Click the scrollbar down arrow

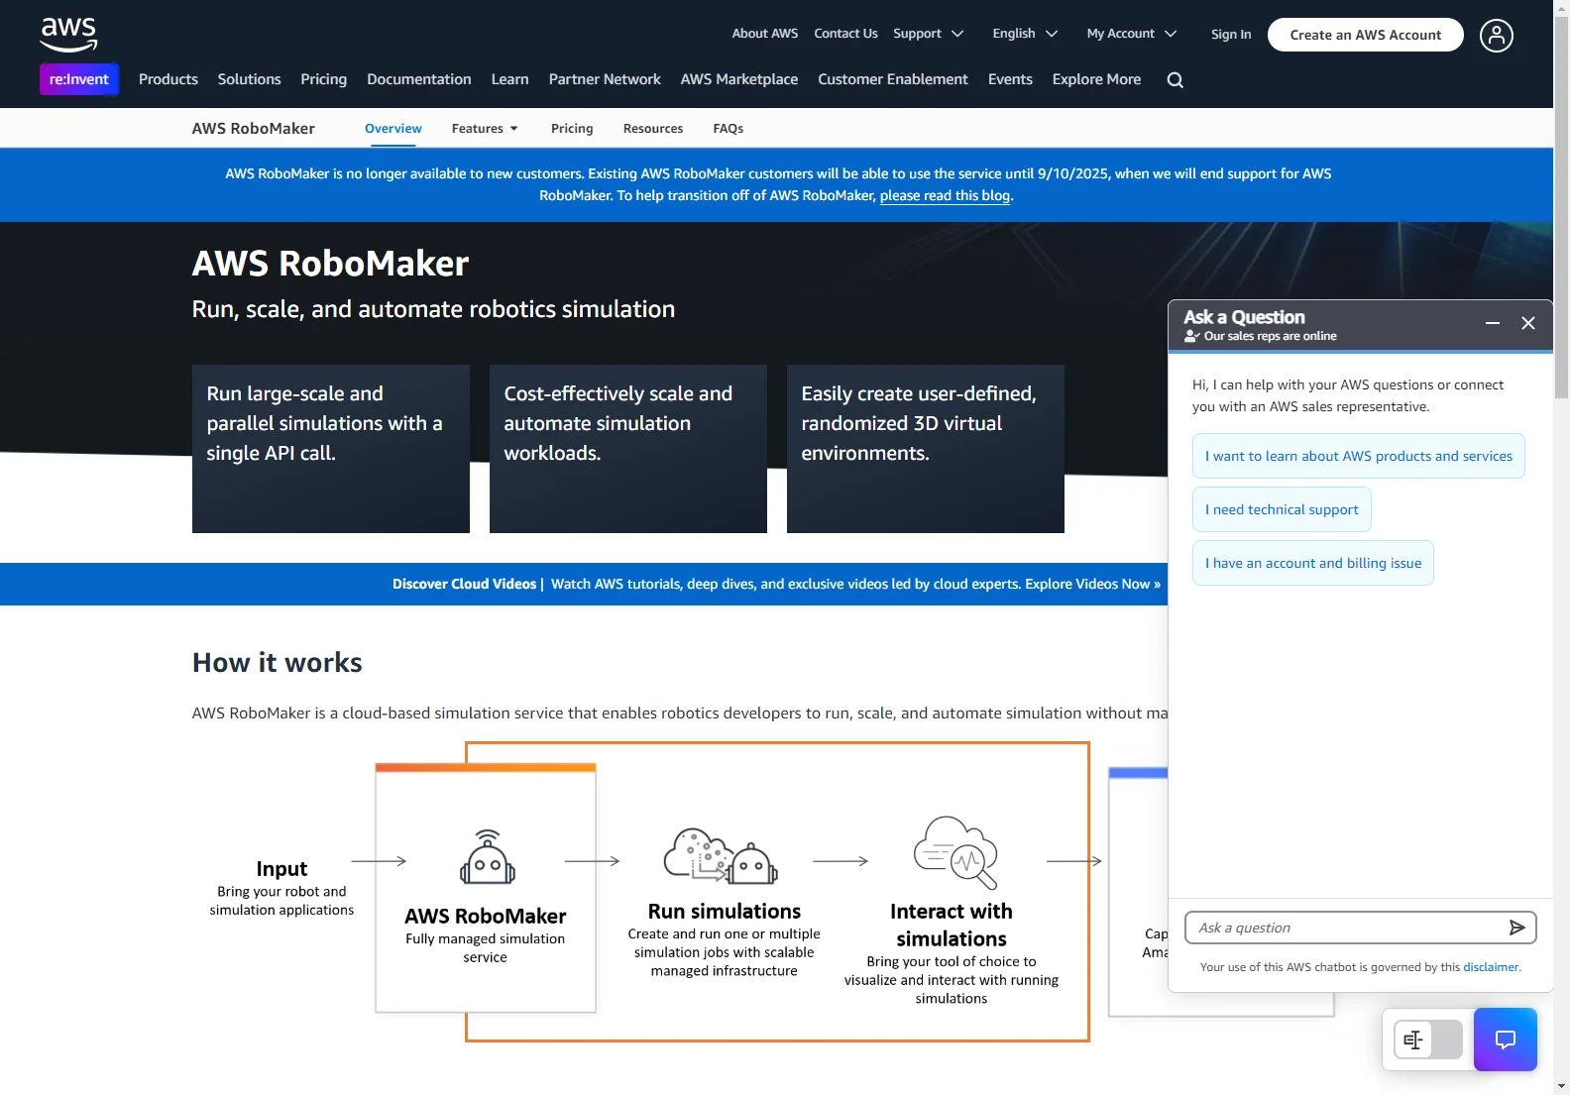pyautogui.click(x=1562, y=1086)
